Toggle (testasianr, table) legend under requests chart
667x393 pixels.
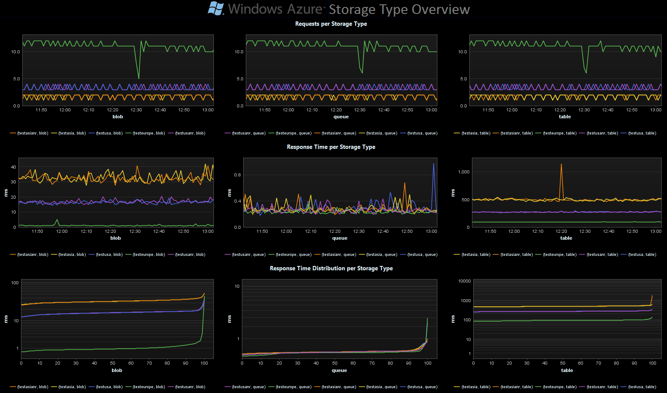pyautogui.click(x=513, y=133)
